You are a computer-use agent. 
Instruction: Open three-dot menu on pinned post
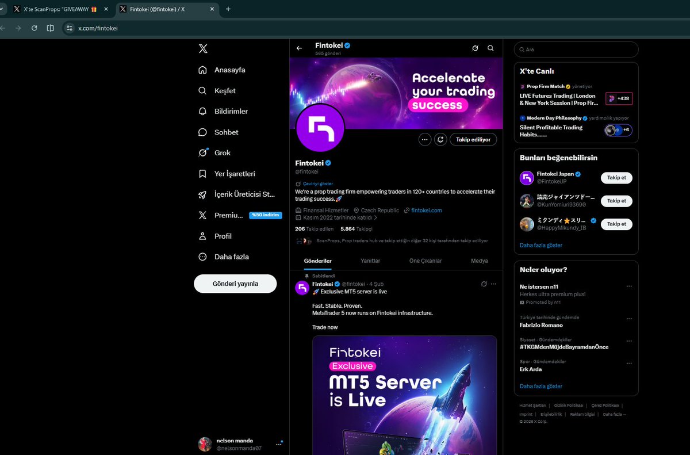pos(493,284)
